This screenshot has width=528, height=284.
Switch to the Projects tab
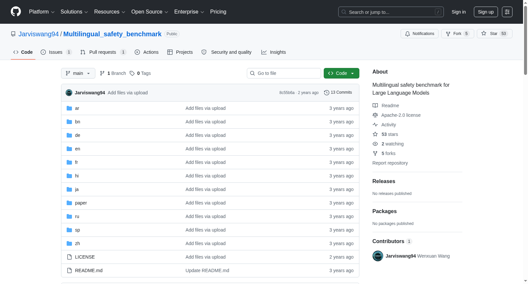pyautogui.click(x=180, y=52)
